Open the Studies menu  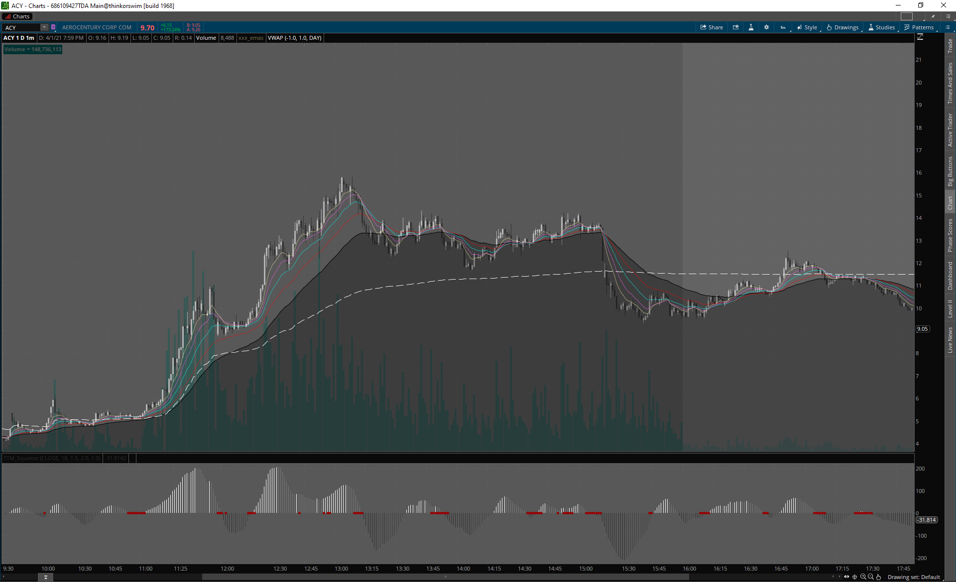pos(881,27)
